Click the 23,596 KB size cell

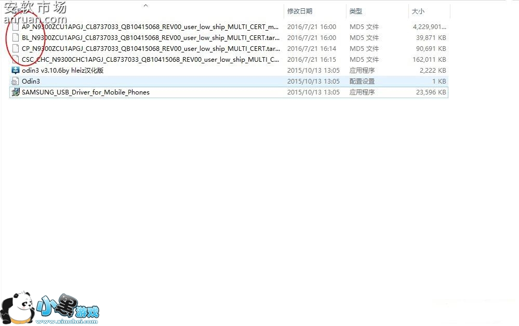[x=431, y=92]
